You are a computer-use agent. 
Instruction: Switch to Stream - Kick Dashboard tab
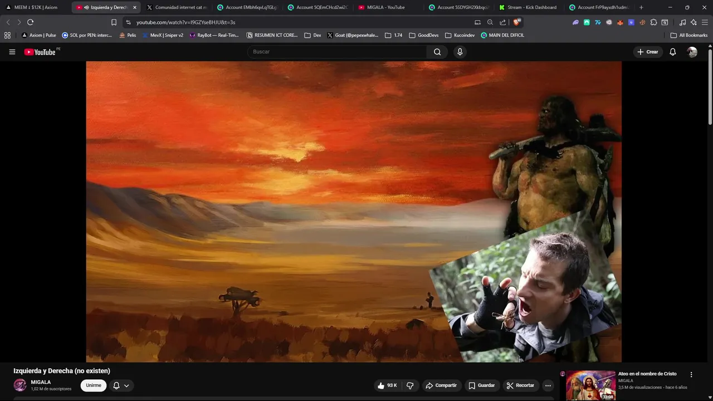530,7
